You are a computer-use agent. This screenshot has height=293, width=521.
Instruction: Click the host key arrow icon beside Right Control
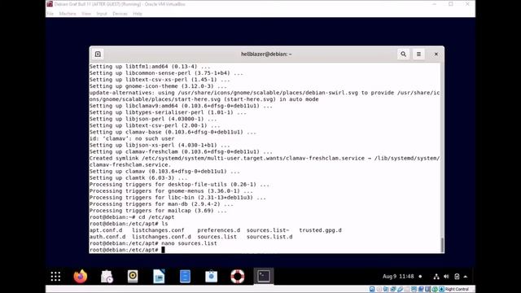point(441,290)
